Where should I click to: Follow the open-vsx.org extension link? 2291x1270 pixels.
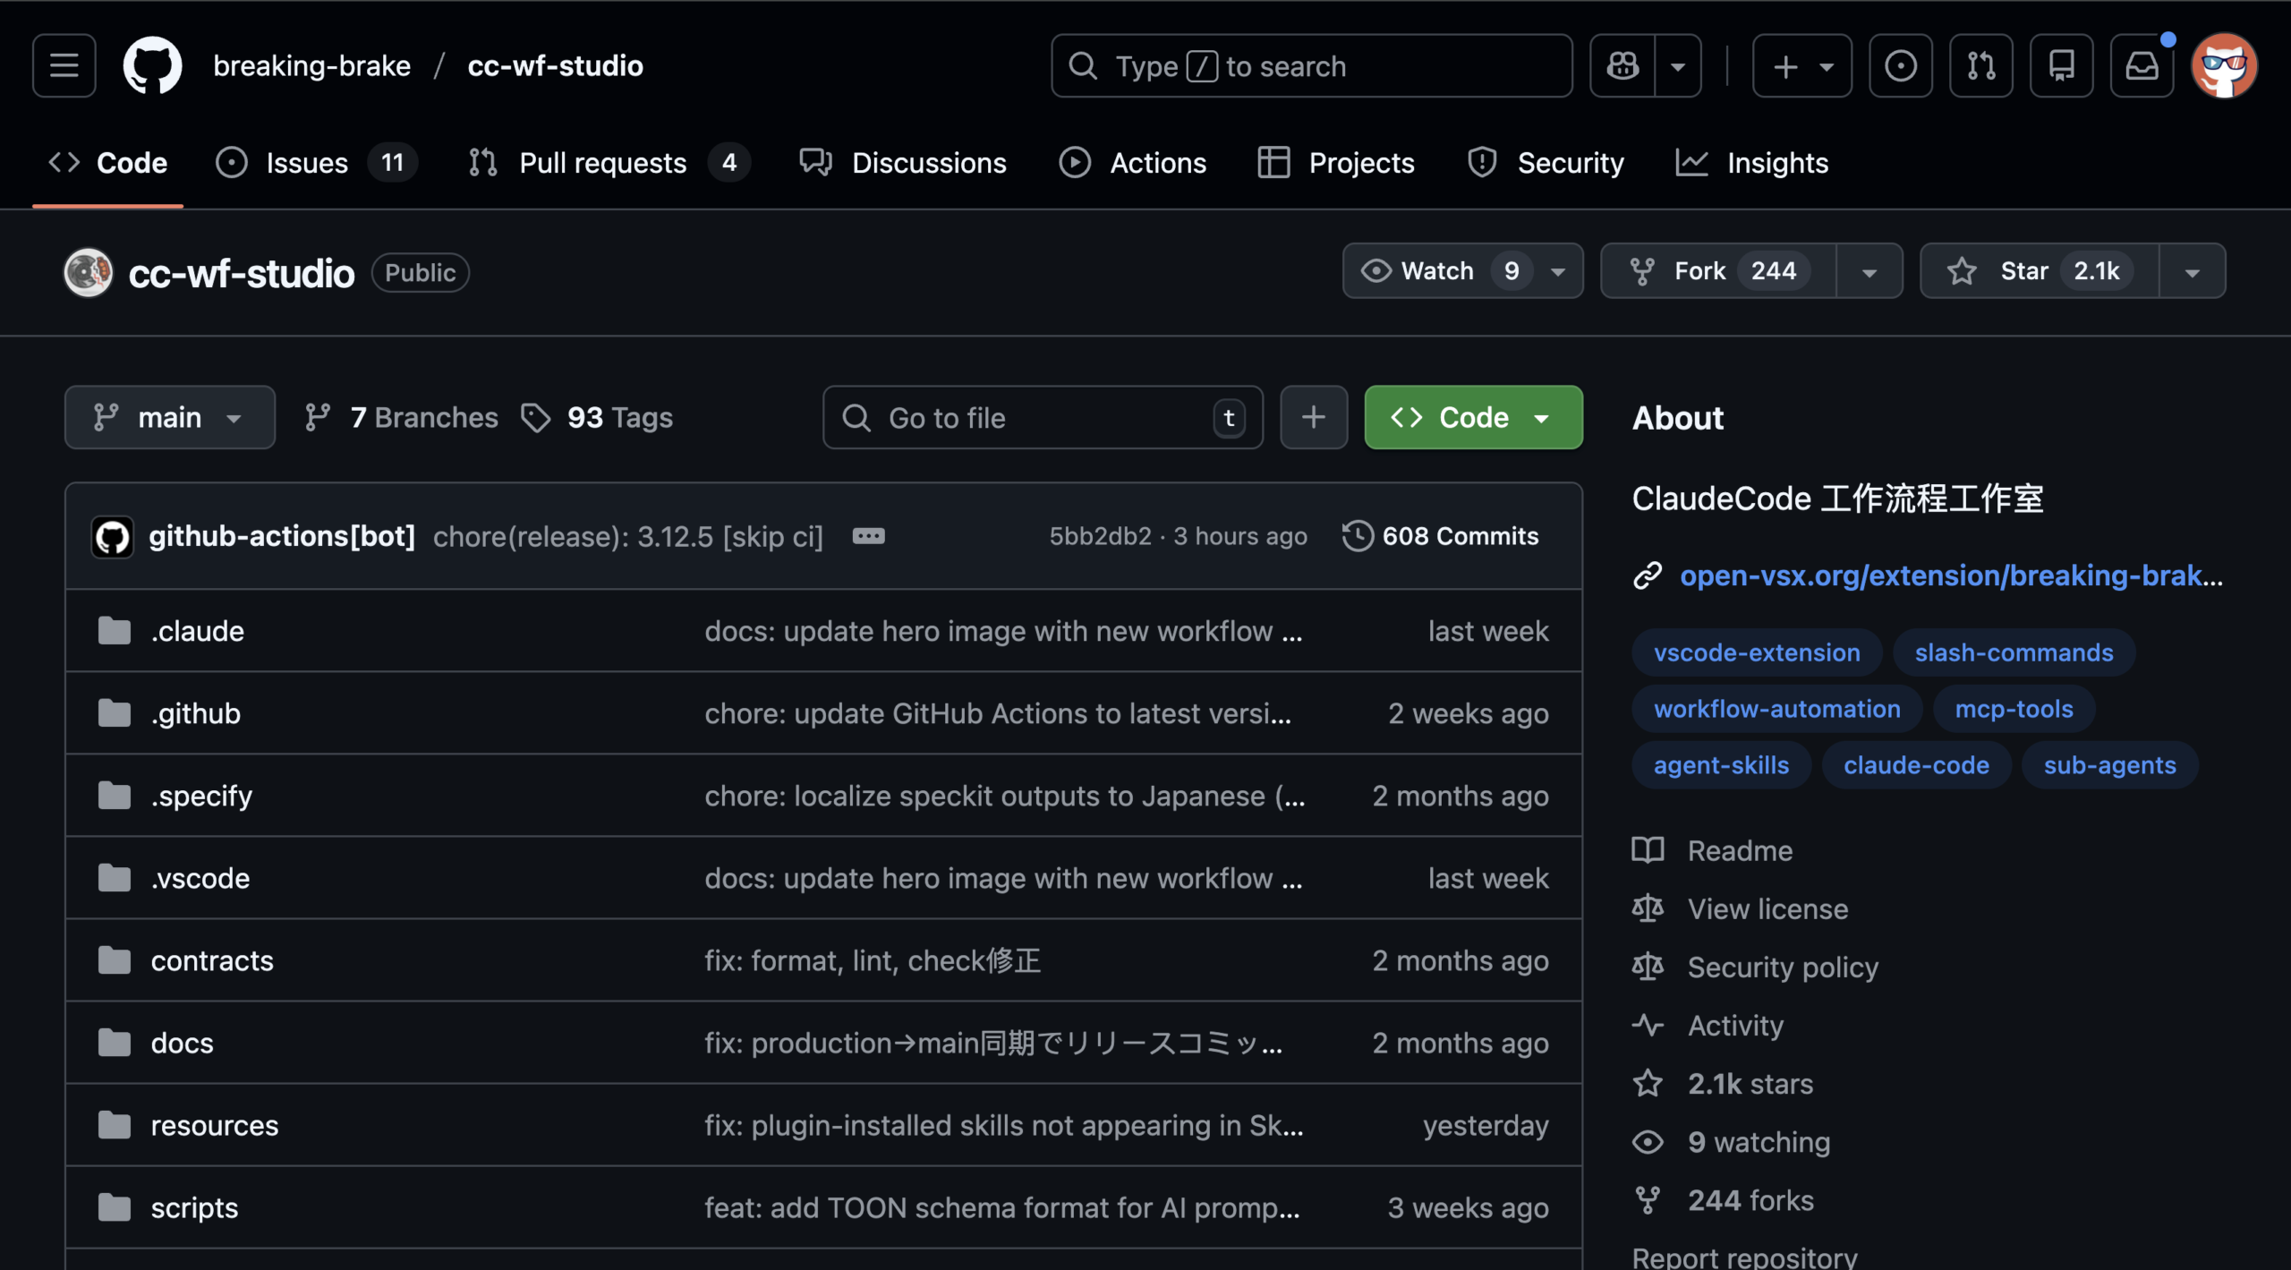pyautogui.click(x=1951, y=575)
